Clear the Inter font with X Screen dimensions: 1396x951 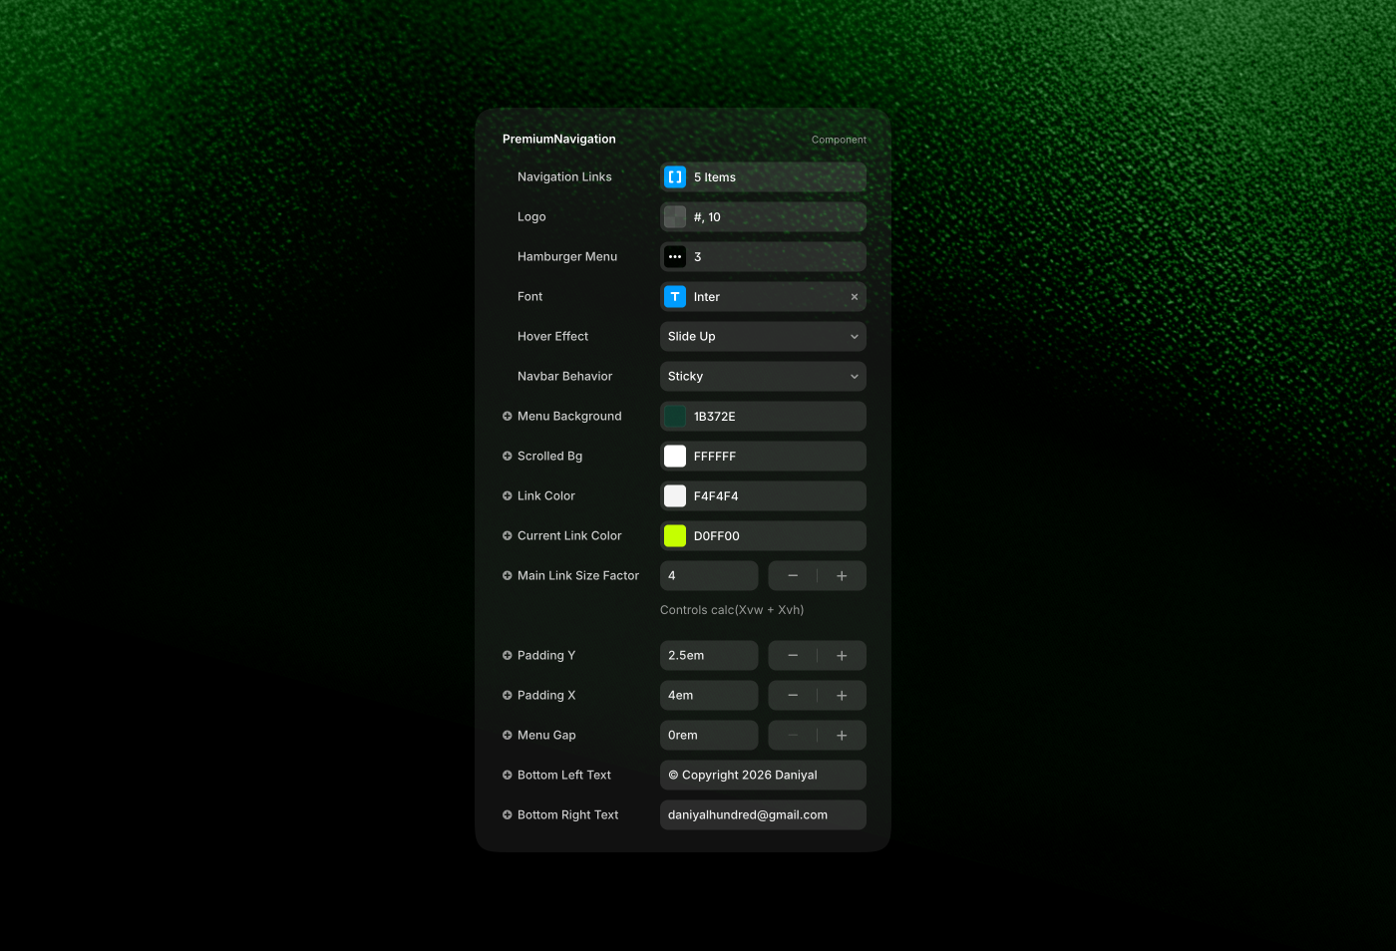[854, 297]
